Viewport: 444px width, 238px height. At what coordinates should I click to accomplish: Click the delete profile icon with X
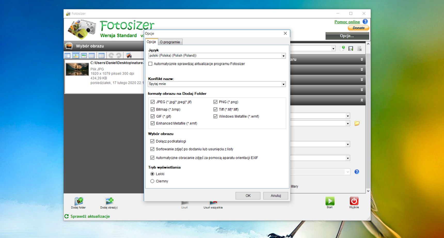point(360,49)
